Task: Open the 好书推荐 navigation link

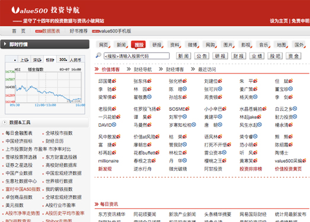Action: coord(78,31)
